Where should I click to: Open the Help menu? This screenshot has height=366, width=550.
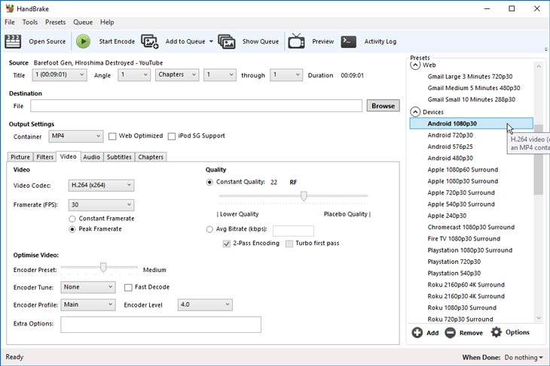tap(107, 23)
